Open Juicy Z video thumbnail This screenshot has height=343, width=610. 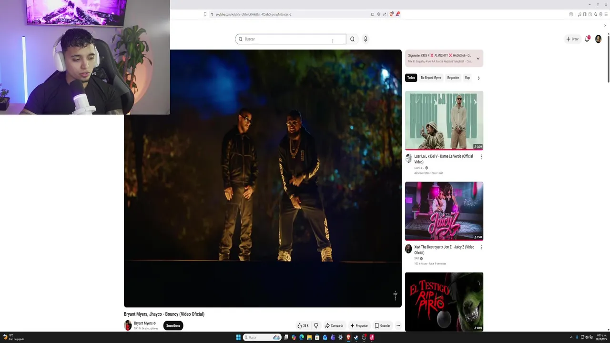[x=444, y=211]
